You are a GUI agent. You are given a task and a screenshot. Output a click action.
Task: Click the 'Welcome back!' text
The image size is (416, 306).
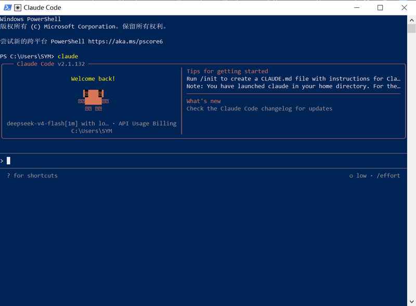click(x=93, y=79)
